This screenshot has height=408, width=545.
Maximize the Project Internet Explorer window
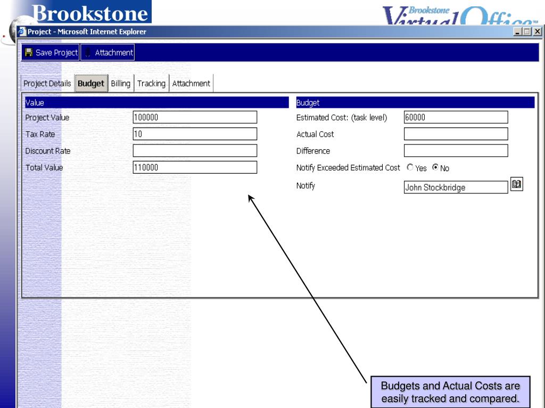click(527, 31)
